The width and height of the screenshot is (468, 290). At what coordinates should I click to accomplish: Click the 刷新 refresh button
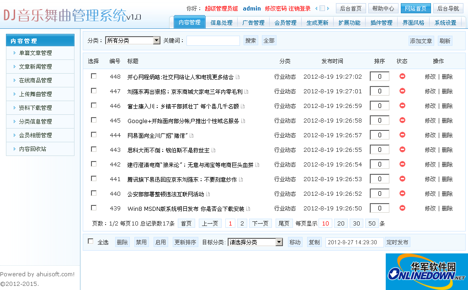[445, 41]
